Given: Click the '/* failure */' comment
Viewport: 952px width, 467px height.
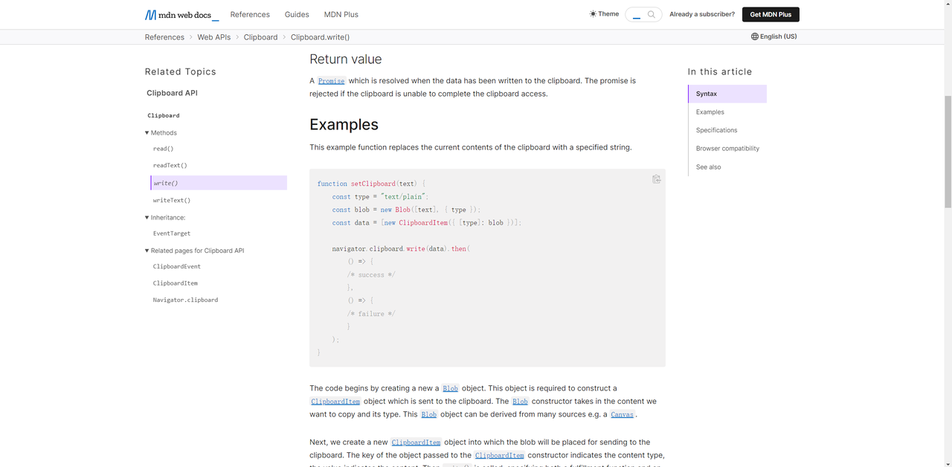Looking at the screenshot, I should [371, 314].
